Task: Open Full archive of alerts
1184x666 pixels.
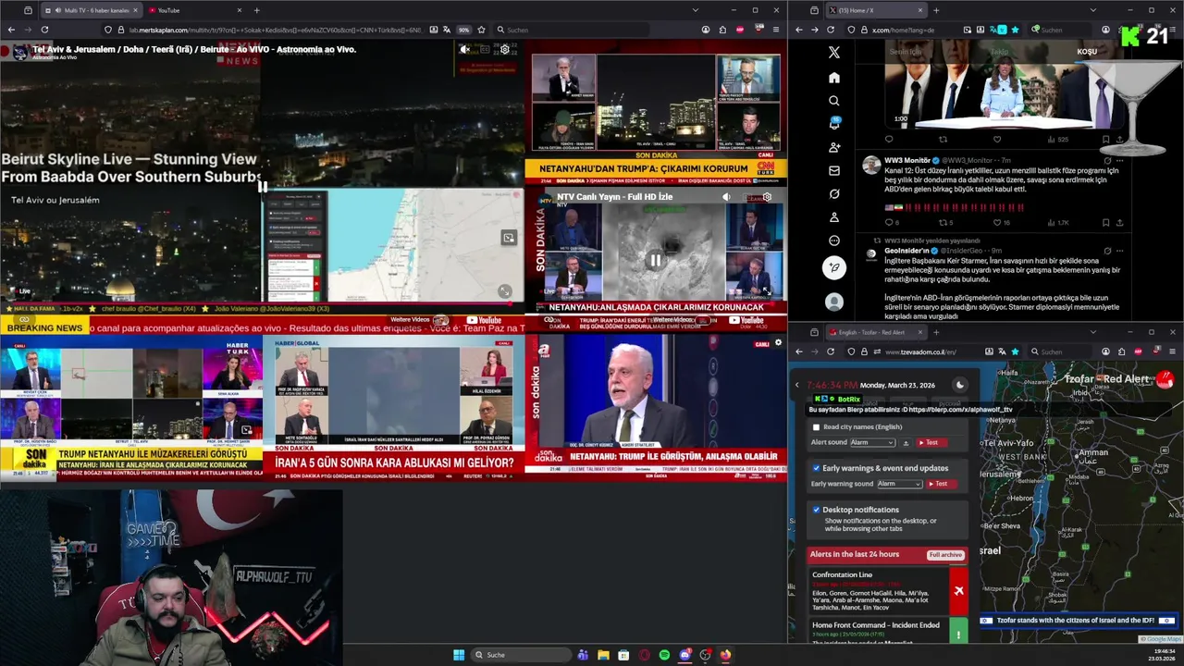Action: coord(945,554)
